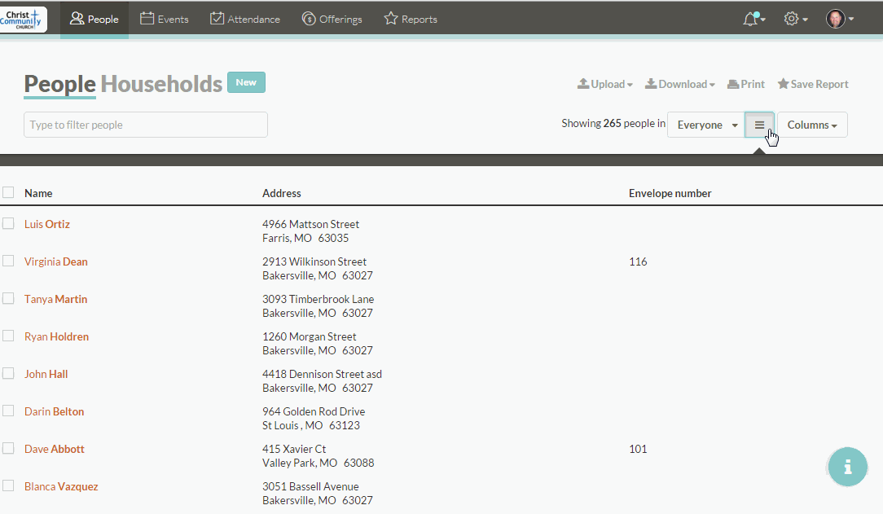Select the checkbox for Dave Abbott
The height and width of the screenshot is (514, 883).
coord(8,449)
